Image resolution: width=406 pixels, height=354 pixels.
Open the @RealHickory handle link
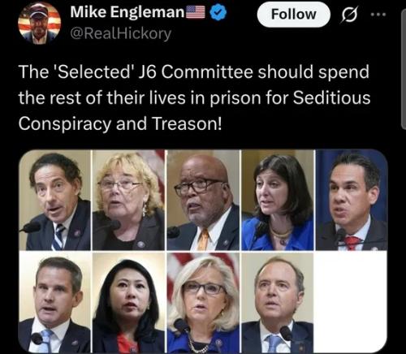(121, 33)
